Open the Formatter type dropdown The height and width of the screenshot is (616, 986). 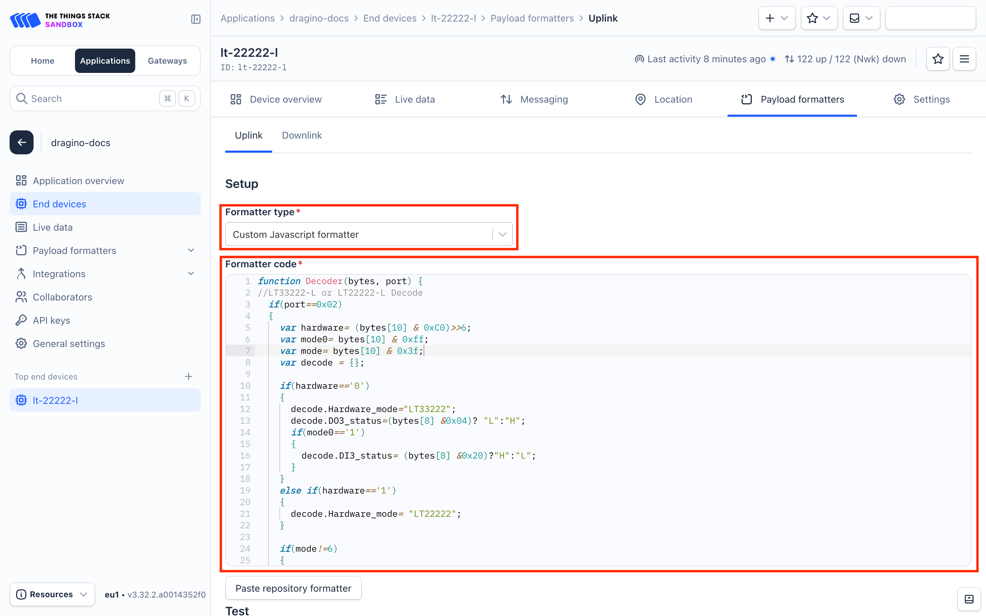[x=368, y=233]
